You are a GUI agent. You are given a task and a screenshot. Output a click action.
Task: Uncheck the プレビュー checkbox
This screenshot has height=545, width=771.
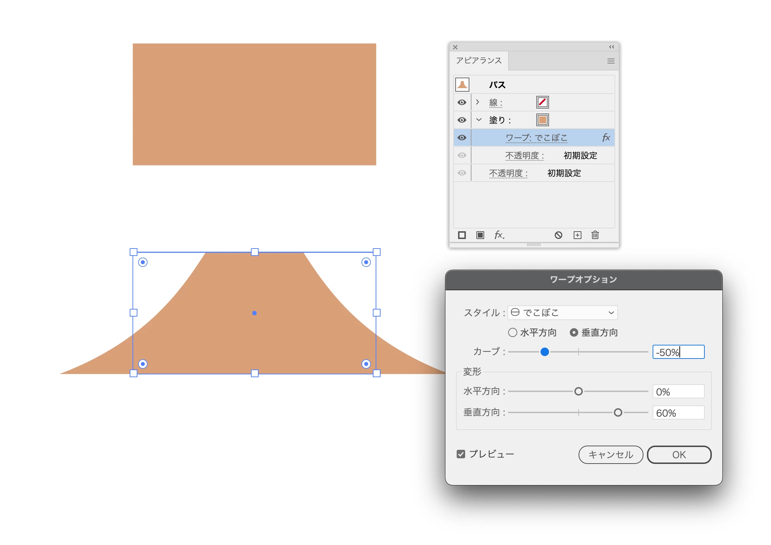click(461, 454)
